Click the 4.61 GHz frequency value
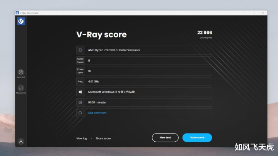The image size is (278, 156). pos(94,81)
